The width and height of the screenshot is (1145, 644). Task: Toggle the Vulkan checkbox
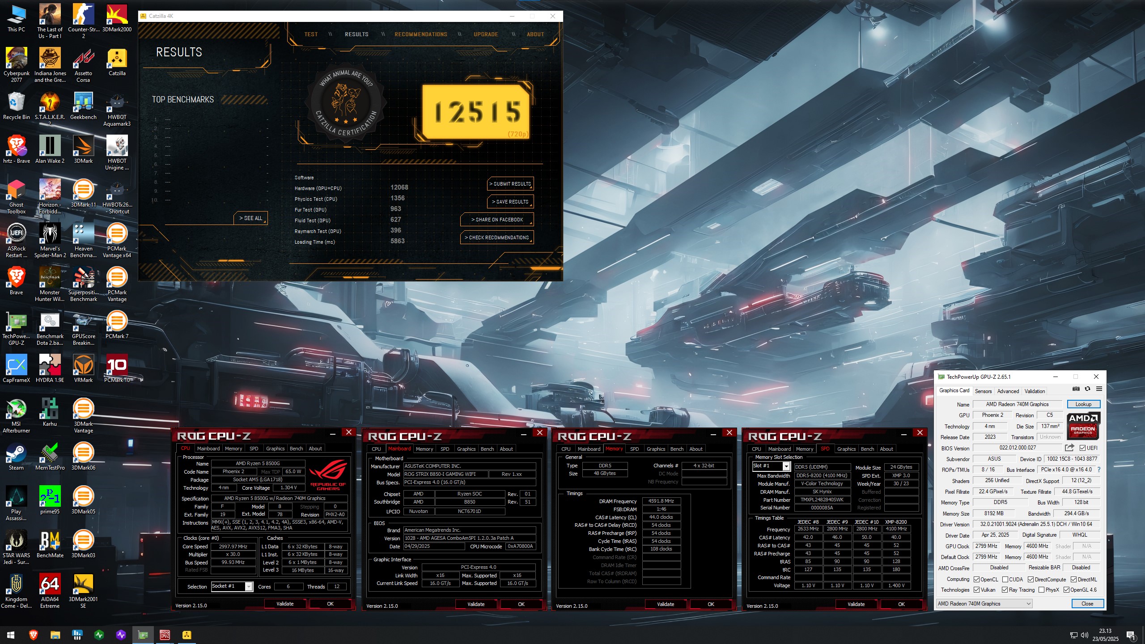[x=976, y=590]
